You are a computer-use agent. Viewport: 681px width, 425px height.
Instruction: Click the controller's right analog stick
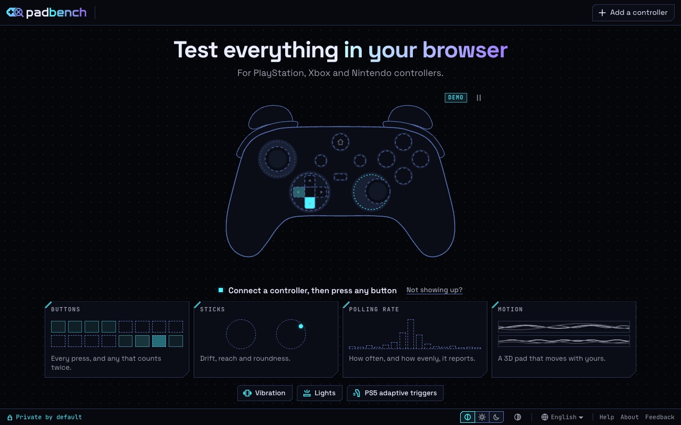pos(377,191)
